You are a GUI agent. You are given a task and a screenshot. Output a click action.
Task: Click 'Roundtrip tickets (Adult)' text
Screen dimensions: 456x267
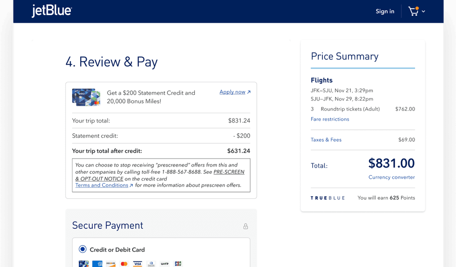coord(350,109)
